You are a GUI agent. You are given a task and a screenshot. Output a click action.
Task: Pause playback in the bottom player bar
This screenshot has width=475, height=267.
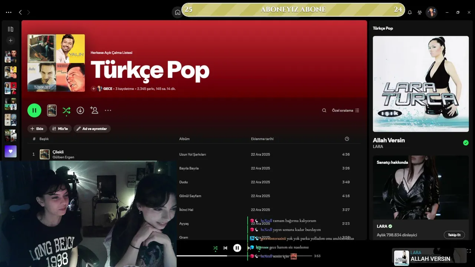(237, 248)
